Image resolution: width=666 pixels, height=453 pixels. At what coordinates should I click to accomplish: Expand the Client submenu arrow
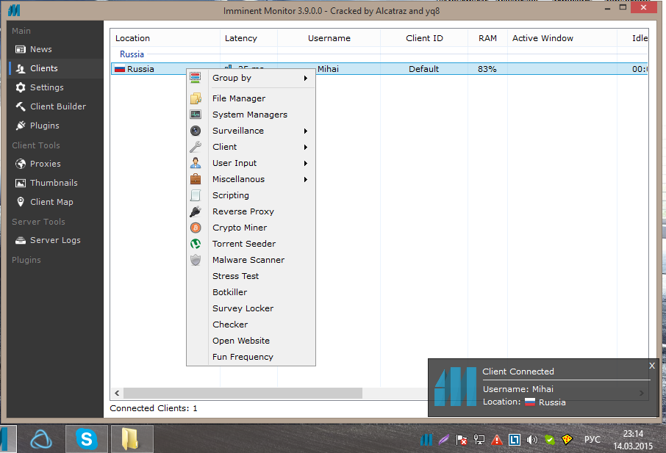tap(305, 147)
